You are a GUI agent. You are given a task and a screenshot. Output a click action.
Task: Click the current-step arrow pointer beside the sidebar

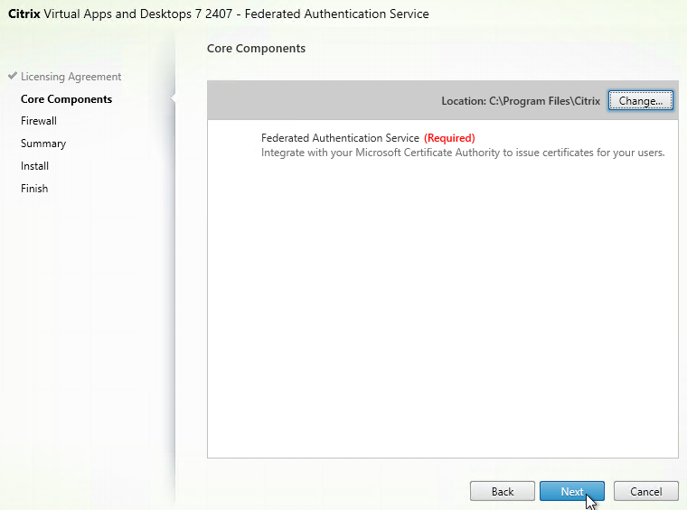point(174,99)
